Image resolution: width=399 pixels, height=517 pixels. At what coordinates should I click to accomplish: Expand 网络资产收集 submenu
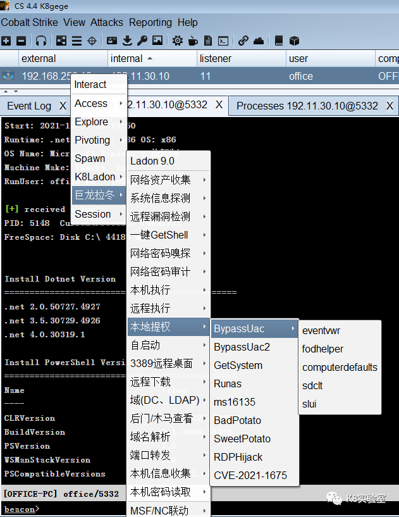pos(168,180)
